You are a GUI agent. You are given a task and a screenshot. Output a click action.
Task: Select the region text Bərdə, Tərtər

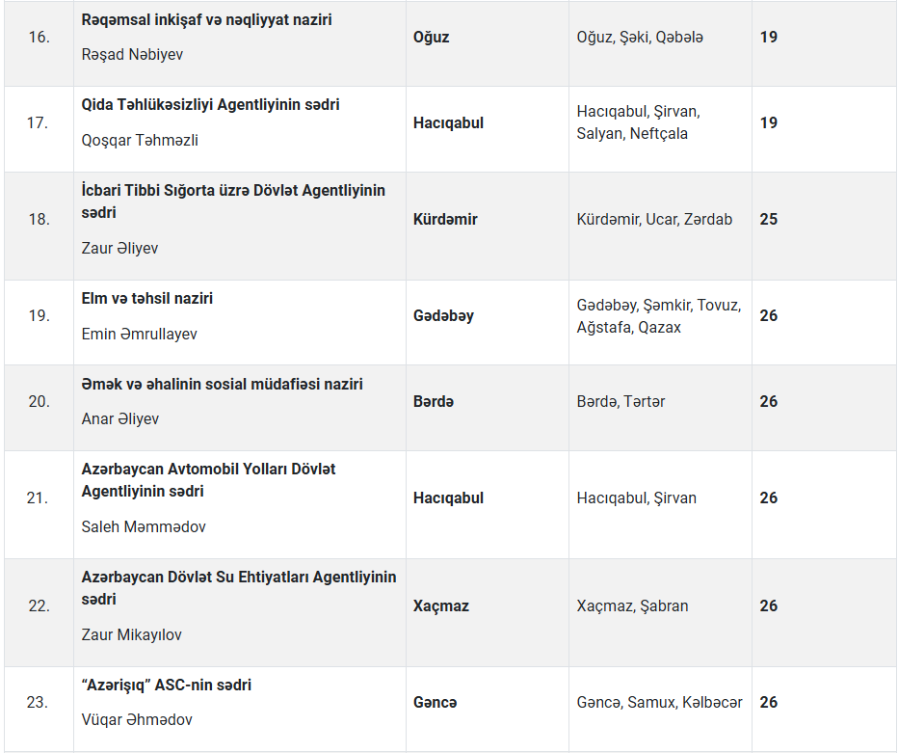[x=621, y=401]
